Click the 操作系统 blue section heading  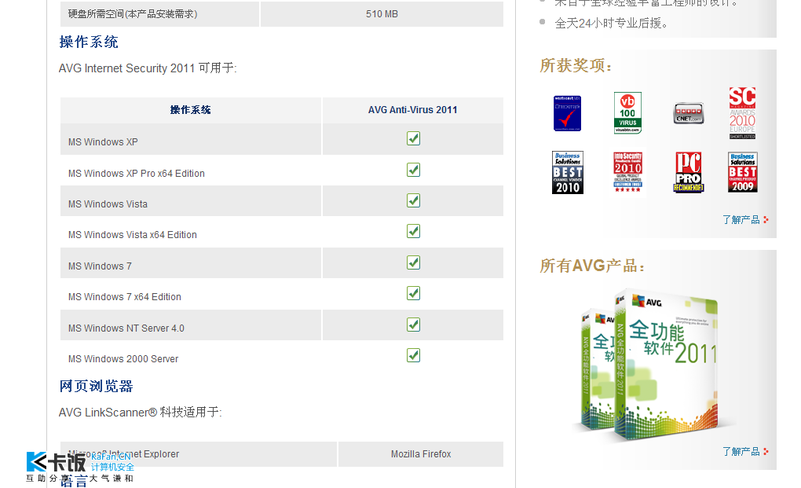(x=89, y=42)
